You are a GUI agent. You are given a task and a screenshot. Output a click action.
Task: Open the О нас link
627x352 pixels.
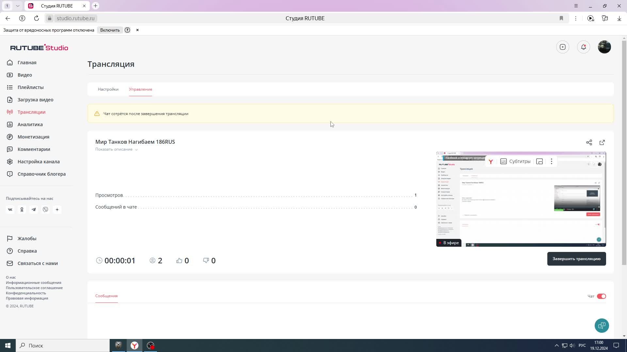pos(11,277)
